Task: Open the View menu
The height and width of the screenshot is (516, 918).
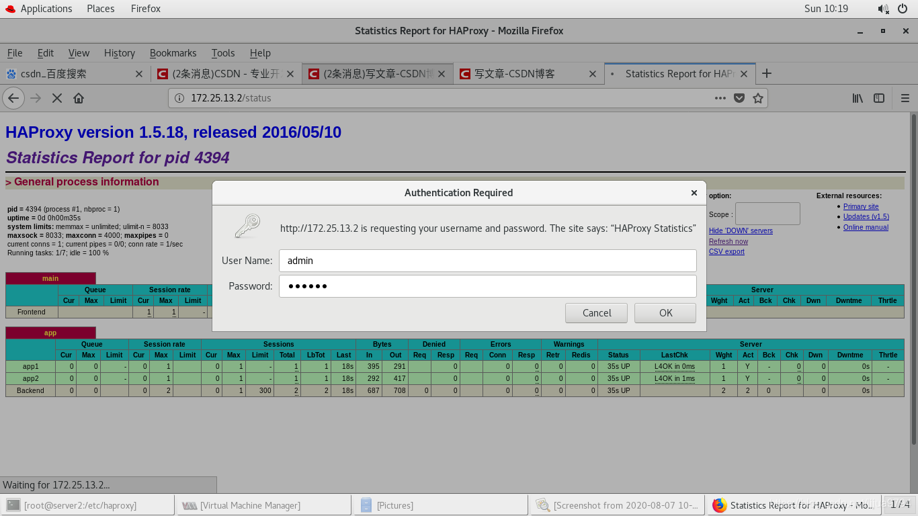Action: [x=79, y=53]
